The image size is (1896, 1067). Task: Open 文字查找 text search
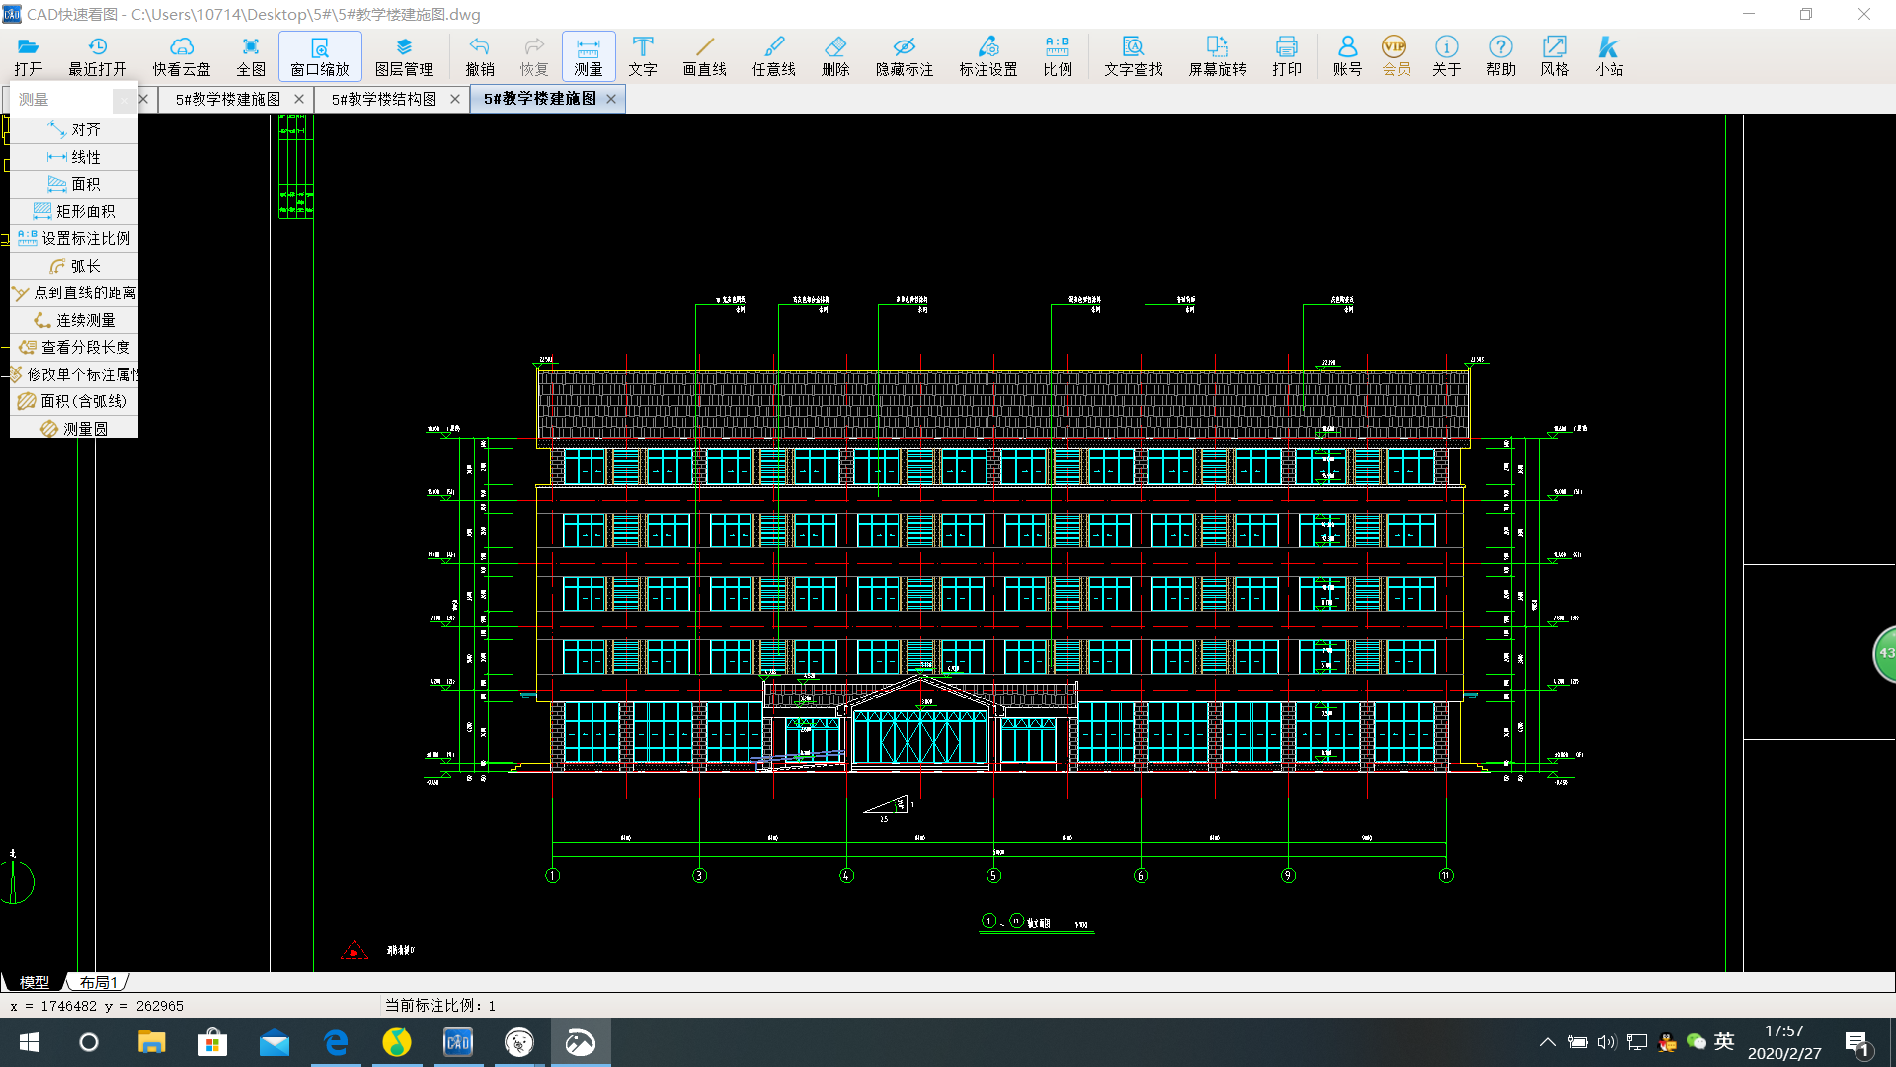(1134, 56)
